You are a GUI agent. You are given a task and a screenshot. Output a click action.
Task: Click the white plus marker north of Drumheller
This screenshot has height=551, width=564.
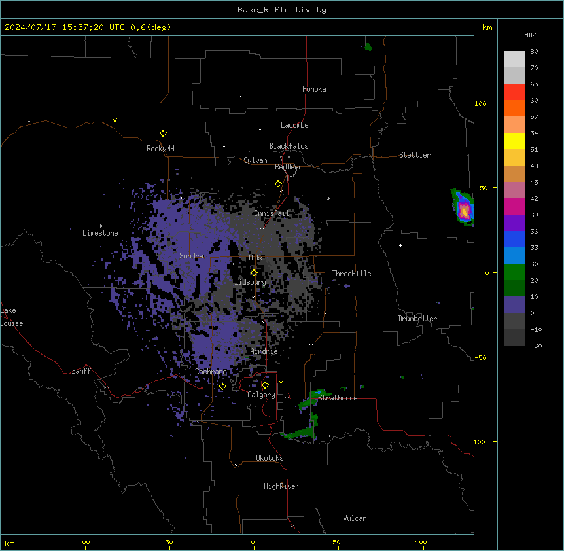(400, 245)
